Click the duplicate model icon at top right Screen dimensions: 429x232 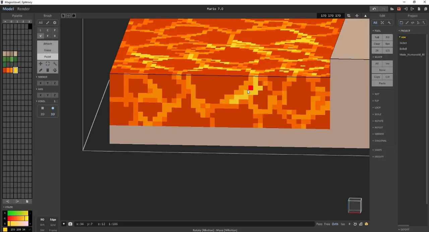(426, 9)
